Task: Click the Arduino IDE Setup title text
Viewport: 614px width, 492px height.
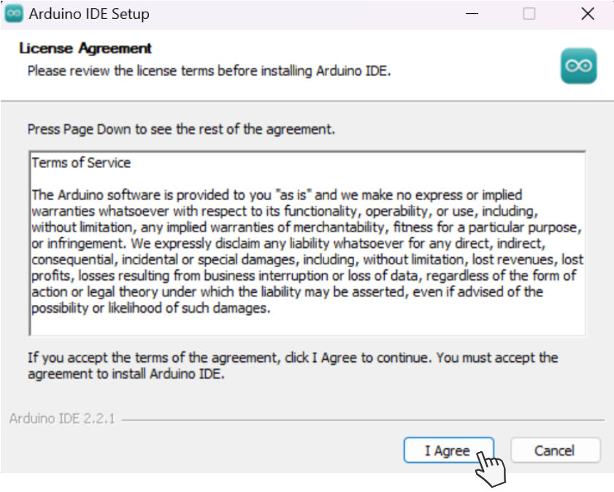Action: (89, 14)
